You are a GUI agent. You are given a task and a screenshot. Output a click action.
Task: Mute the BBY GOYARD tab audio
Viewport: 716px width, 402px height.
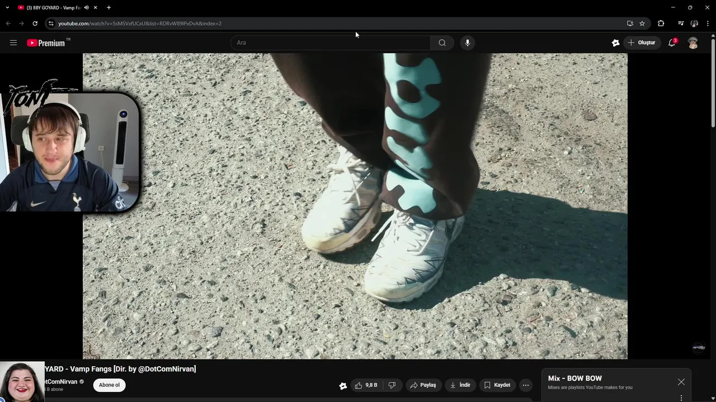86,8
